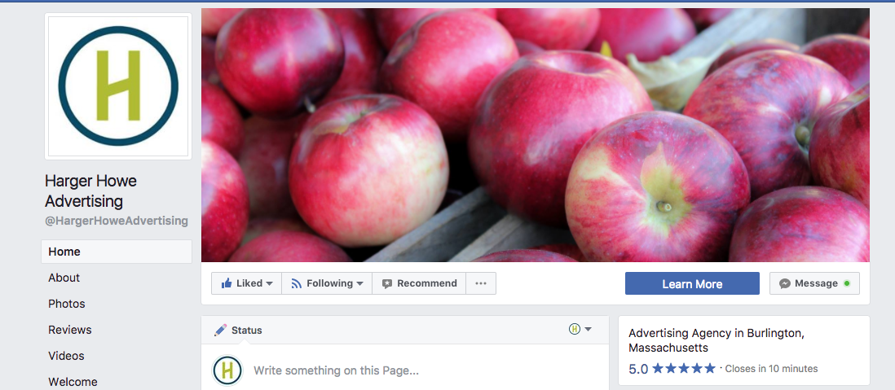Click the Messenger icon in Message button
The image size is (895, 390).
point(785,283)
